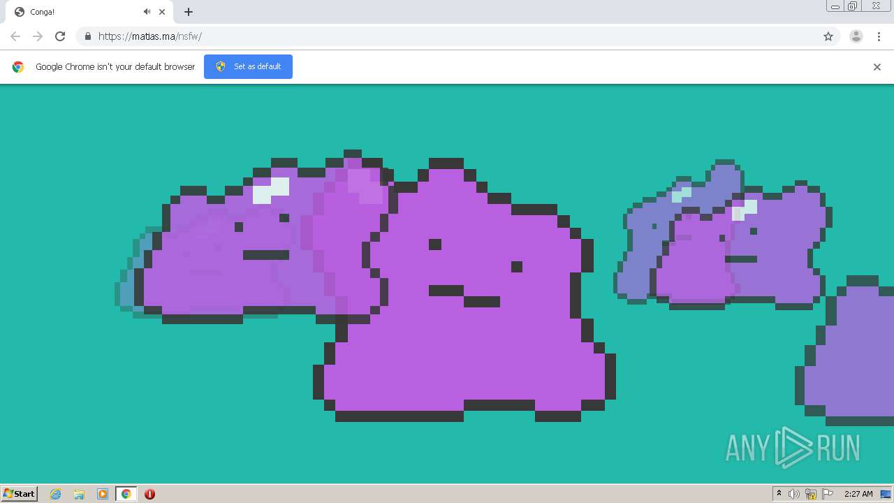
Task: Dismiss the default browser infobar
Action: tap(877, 67)
